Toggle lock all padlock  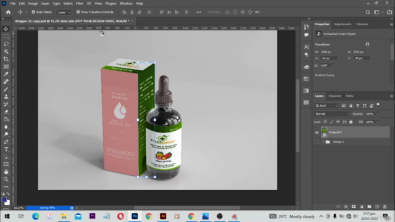pyautogui.click(x=351, y=122)
